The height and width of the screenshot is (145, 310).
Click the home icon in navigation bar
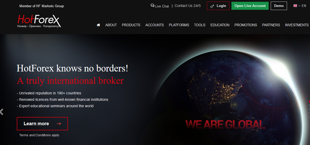(x=98, y=25)
